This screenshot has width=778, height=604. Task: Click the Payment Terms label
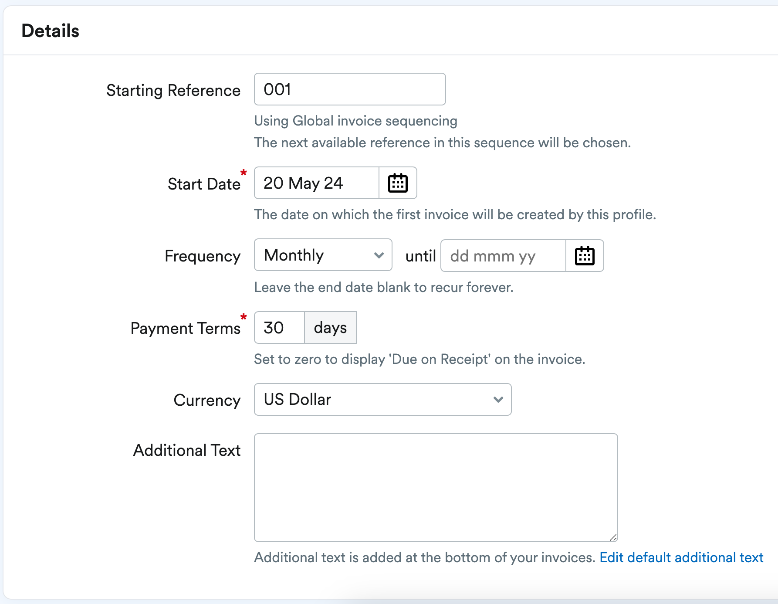(x=186, y=328)
